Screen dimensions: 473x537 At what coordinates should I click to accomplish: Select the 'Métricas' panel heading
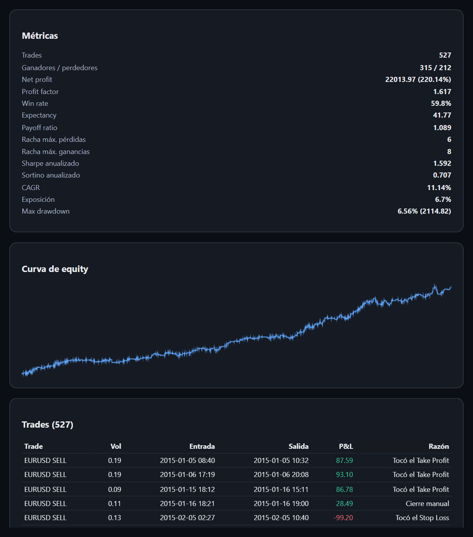tap(40, 36)
